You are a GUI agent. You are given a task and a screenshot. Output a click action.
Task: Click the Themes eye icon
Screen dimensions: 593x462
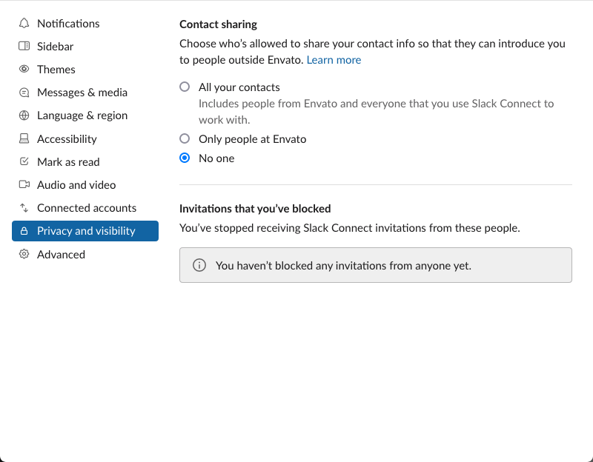(x=24, y=69)
